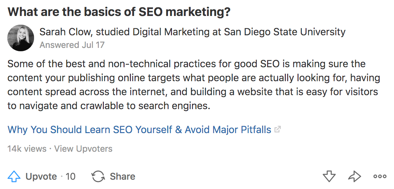Click the Share label text
Screen dimensions: 394x189
pos(123,176)
